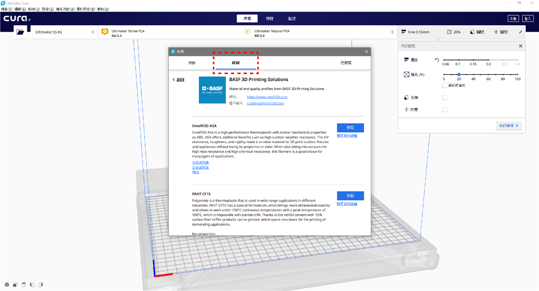This screenshot has width=539, height=291.
Task: Enable the gradual infill checkbox
Action: (445, 85)
